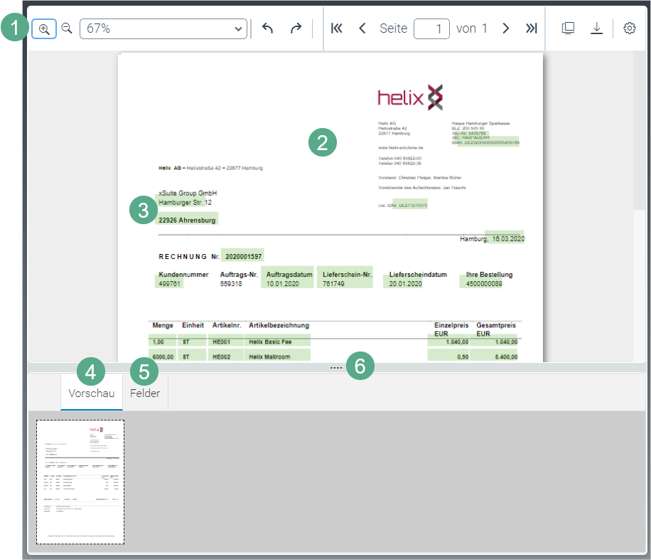The height and width of the screenshot is (560, 651).
Task: Jump to the last page
Action: 531,28
